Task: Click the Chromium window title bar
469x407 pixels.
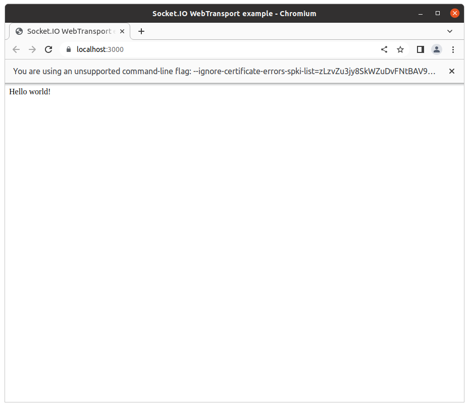Action: (234, 13)
